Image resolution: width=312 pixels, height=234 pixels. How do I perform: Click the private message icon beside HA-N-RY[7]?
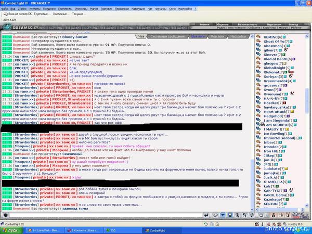(258, 98)
